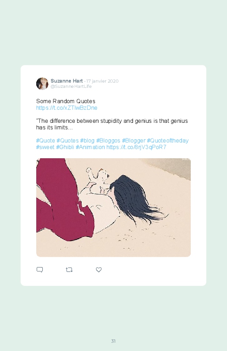Click the reply speech bubble icon

point(40,270)
